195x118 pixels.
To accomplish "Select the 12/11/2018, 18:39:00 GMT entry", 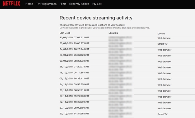I will pyautogui.click(x=74, y=102).
